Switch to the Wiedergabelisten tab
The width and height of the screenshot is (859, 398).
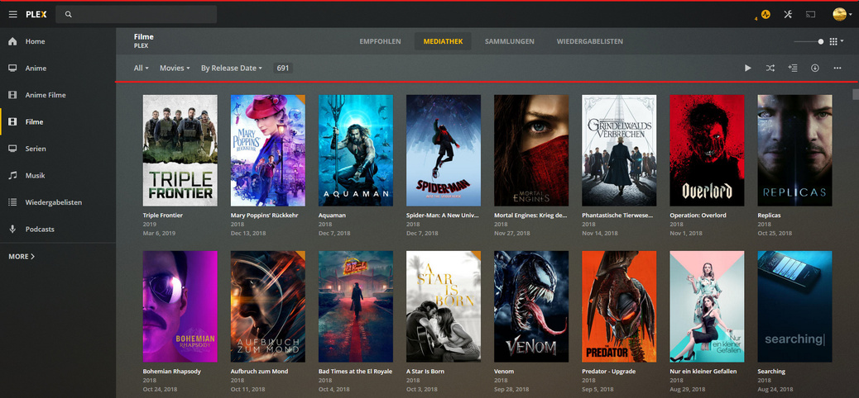pyautogui.click(x=590, y=41)
